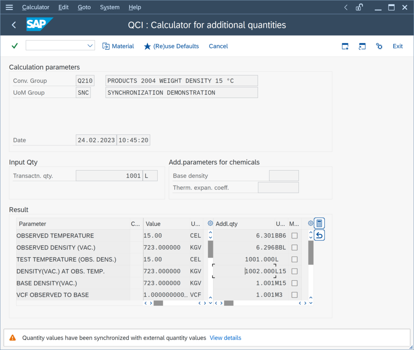414x350 pixels.
Task: Open the command field dropdown
Action: point(90,45)
